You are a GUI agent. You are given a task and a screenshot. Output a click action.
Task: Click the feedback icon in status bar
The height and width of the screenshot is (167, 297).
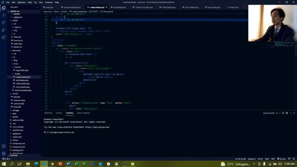(289, 159)
